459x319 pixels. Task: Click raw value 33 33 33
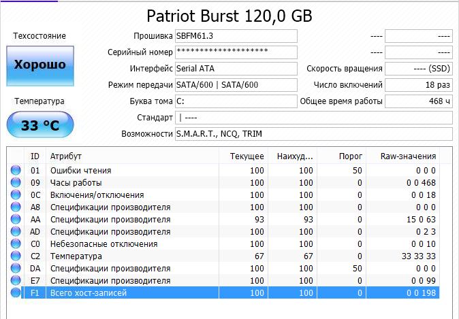[419, 256]
